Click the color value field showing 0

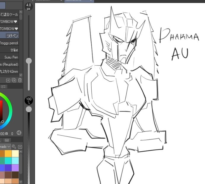click(12, 134)
